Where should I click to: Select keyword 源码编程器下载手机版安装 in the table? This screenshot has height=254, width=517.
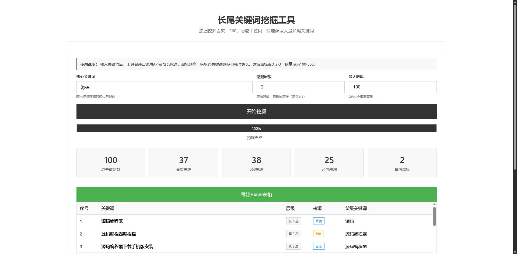pyautogui.click(x=127, y=246)
